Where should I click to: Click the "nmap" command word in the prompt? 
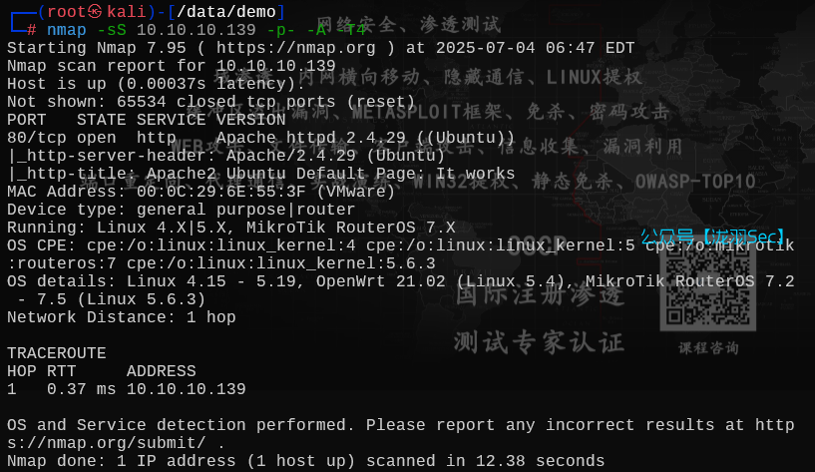pyautogui.click(x=67, y=30)
